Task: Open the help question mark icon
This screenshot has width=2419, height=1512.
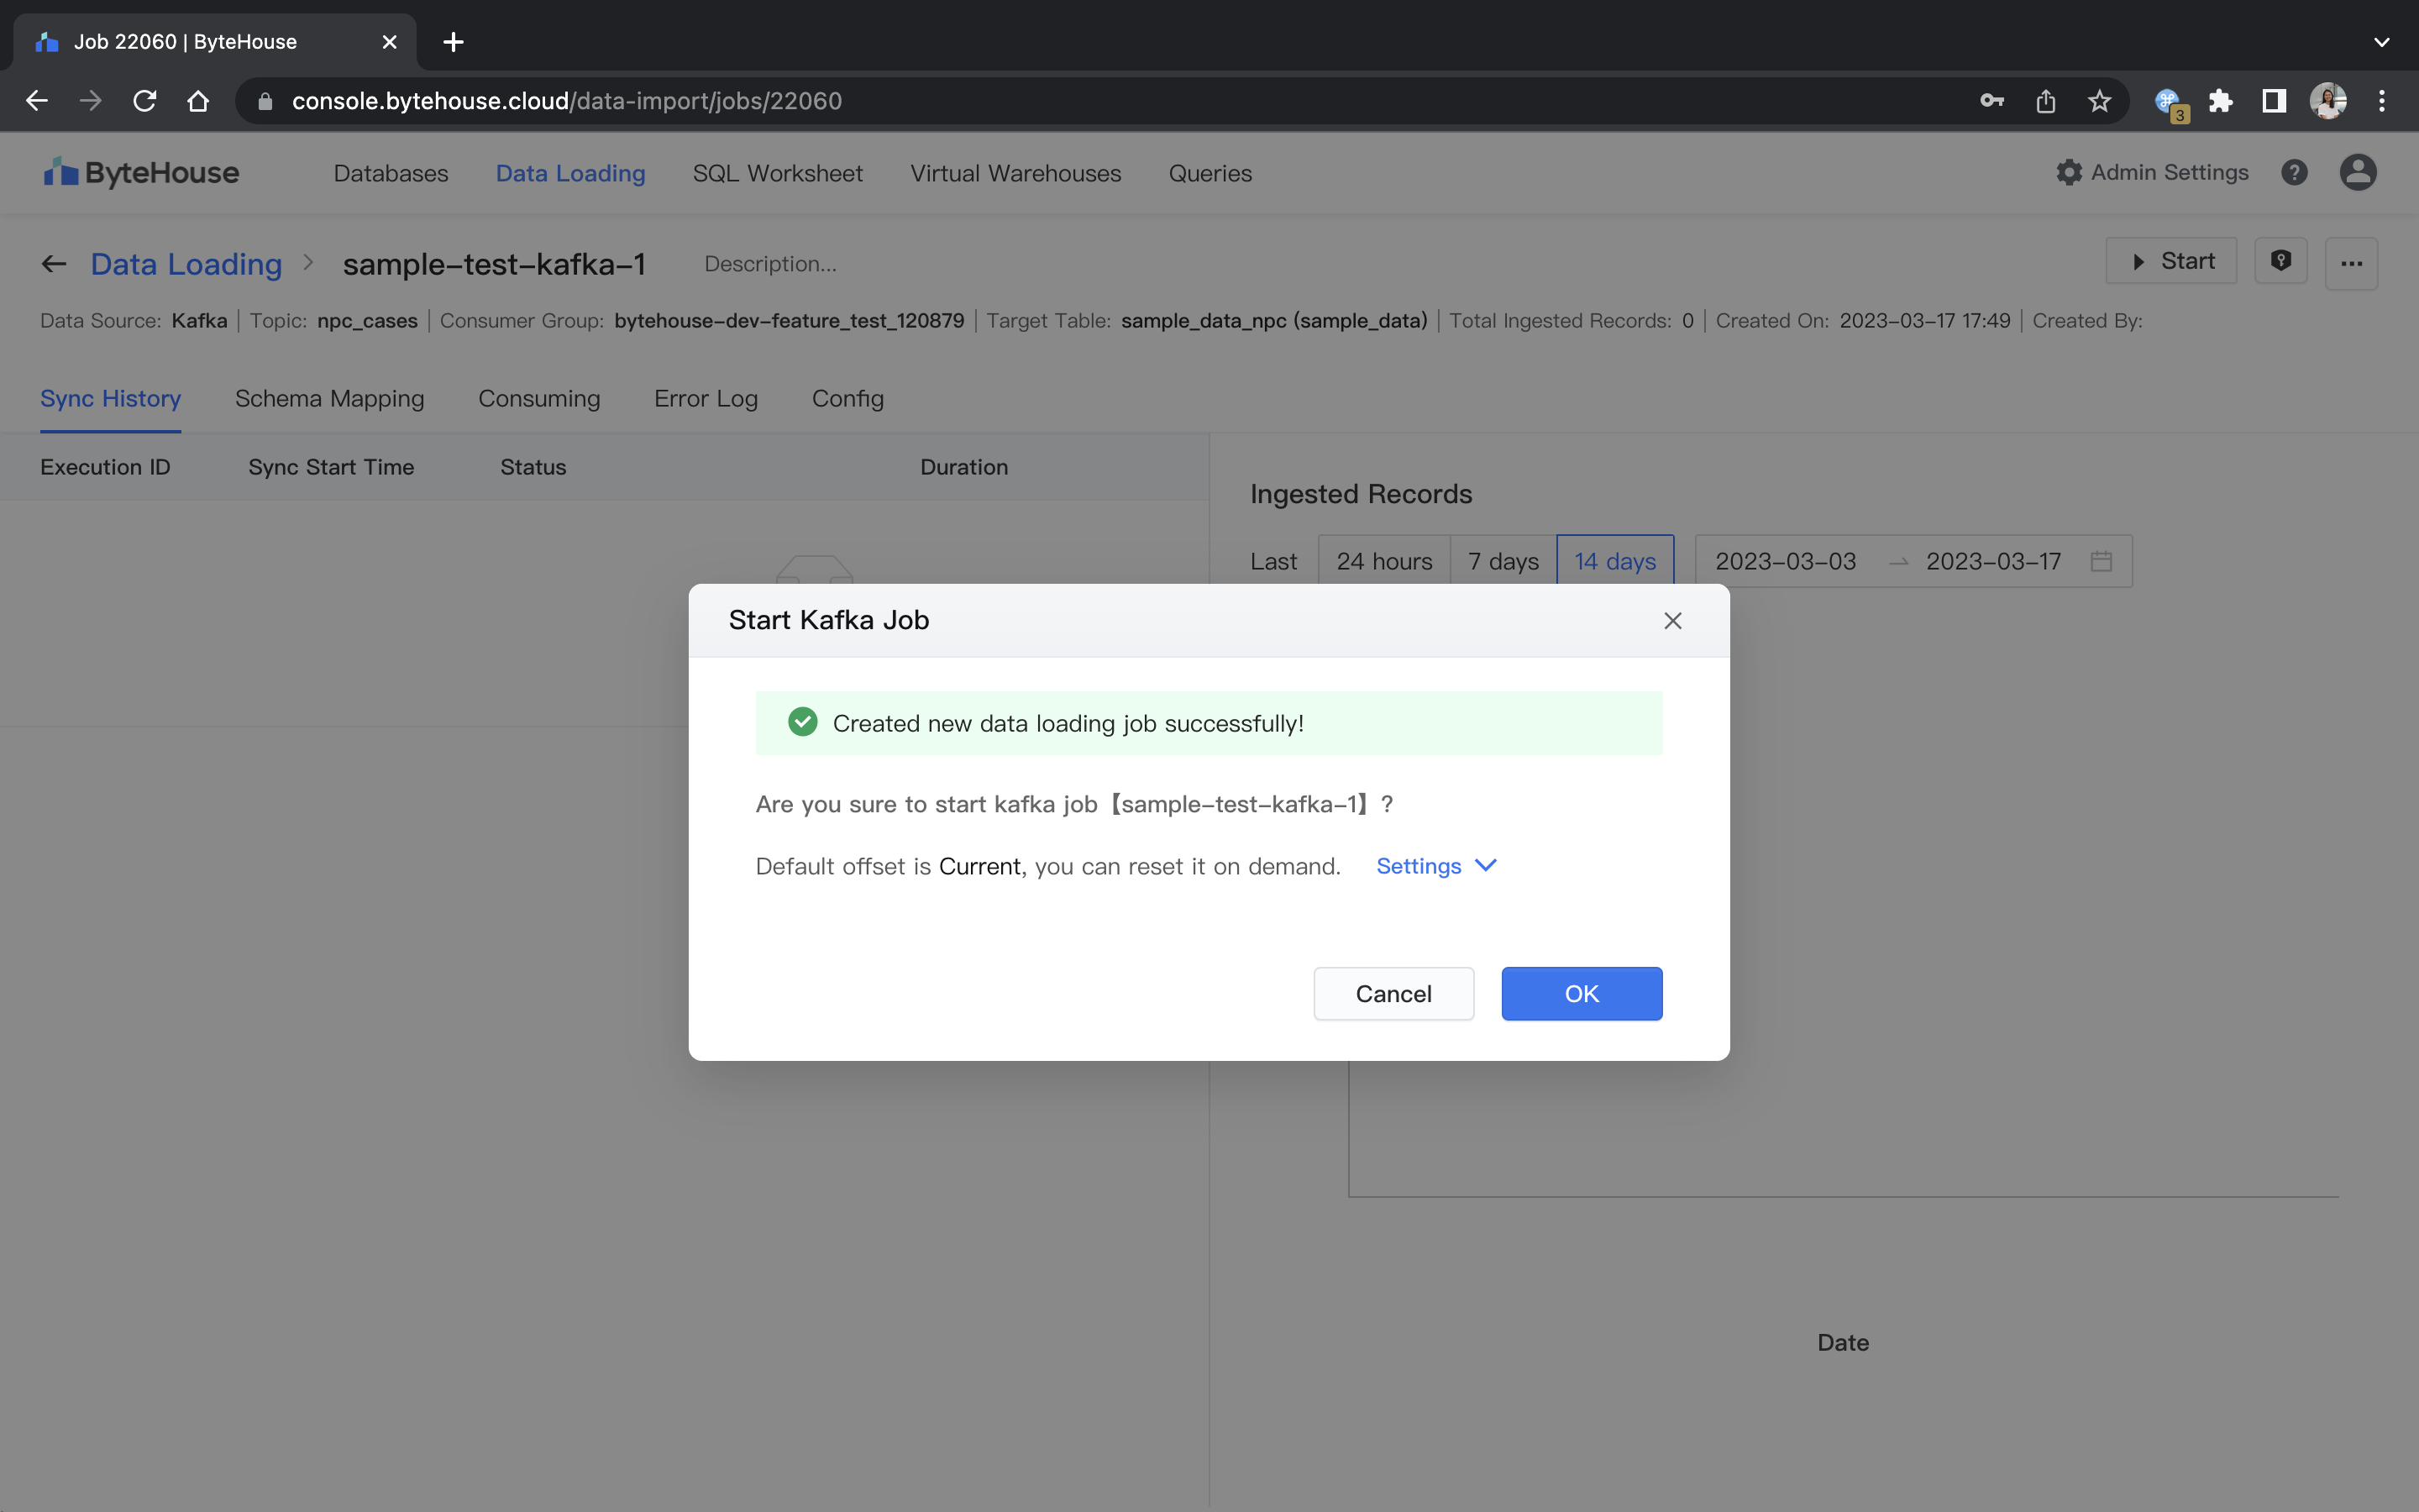Action: pyautogui.click(x=2294, y=173)
